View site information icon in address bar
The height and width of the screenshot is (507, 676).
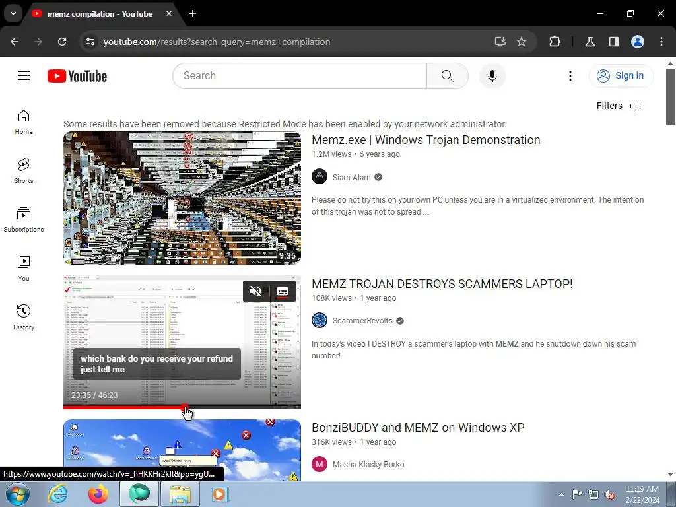point(90,42)
